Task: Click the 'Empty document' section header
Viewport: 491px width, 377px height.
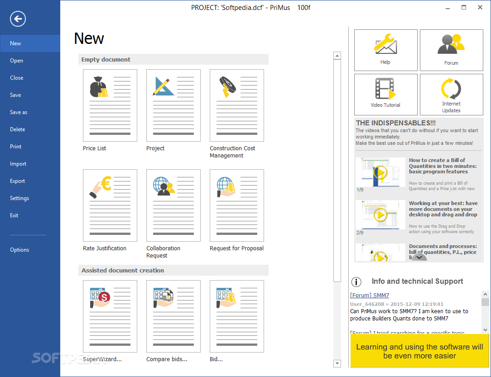Action: [x=173, y=59]
